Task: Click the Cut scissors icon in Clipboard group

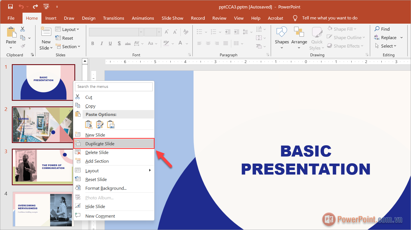Action: [x=23, y=29]
